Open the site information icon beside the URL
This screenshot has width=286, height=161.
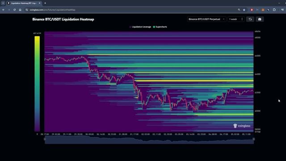tap(27, 10)
